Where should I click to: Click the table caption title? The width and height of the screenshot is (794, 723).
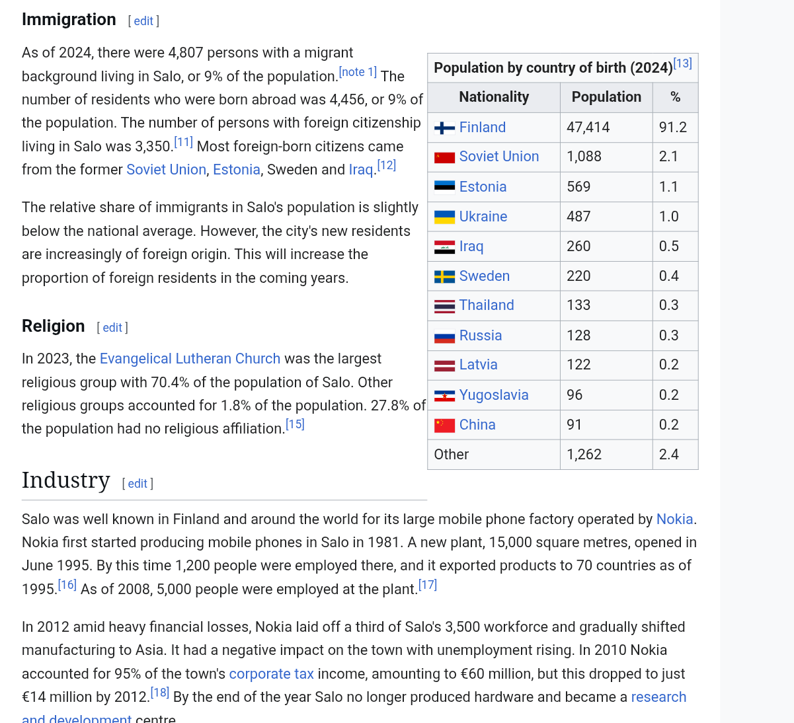click(x=553, y=68)
